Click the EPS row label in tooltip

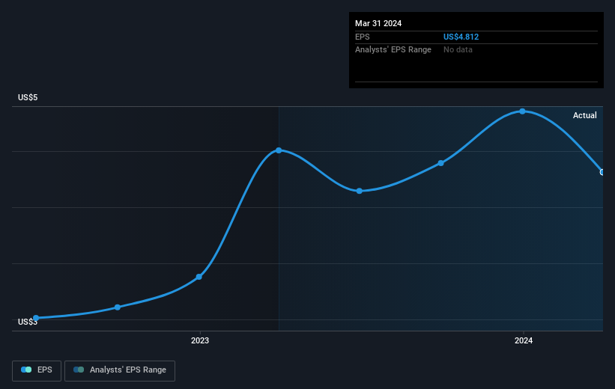[x=362, y=37]
